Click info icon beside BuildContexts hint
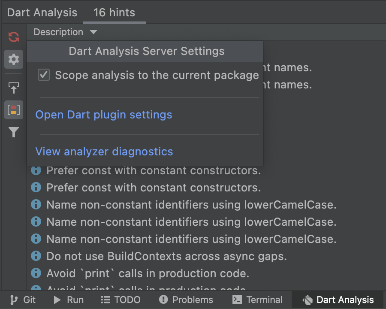386x309 pixels. pyautogui.click(x=36, y=256)
